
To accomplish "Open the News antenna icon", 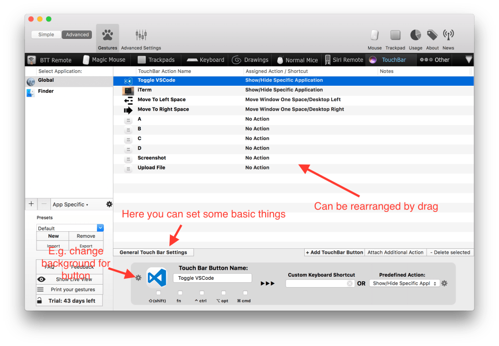I will (448, 35).
